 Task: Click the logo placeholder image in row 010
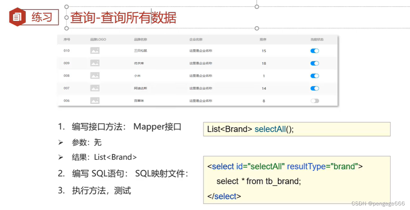click(x=95, y=51)
